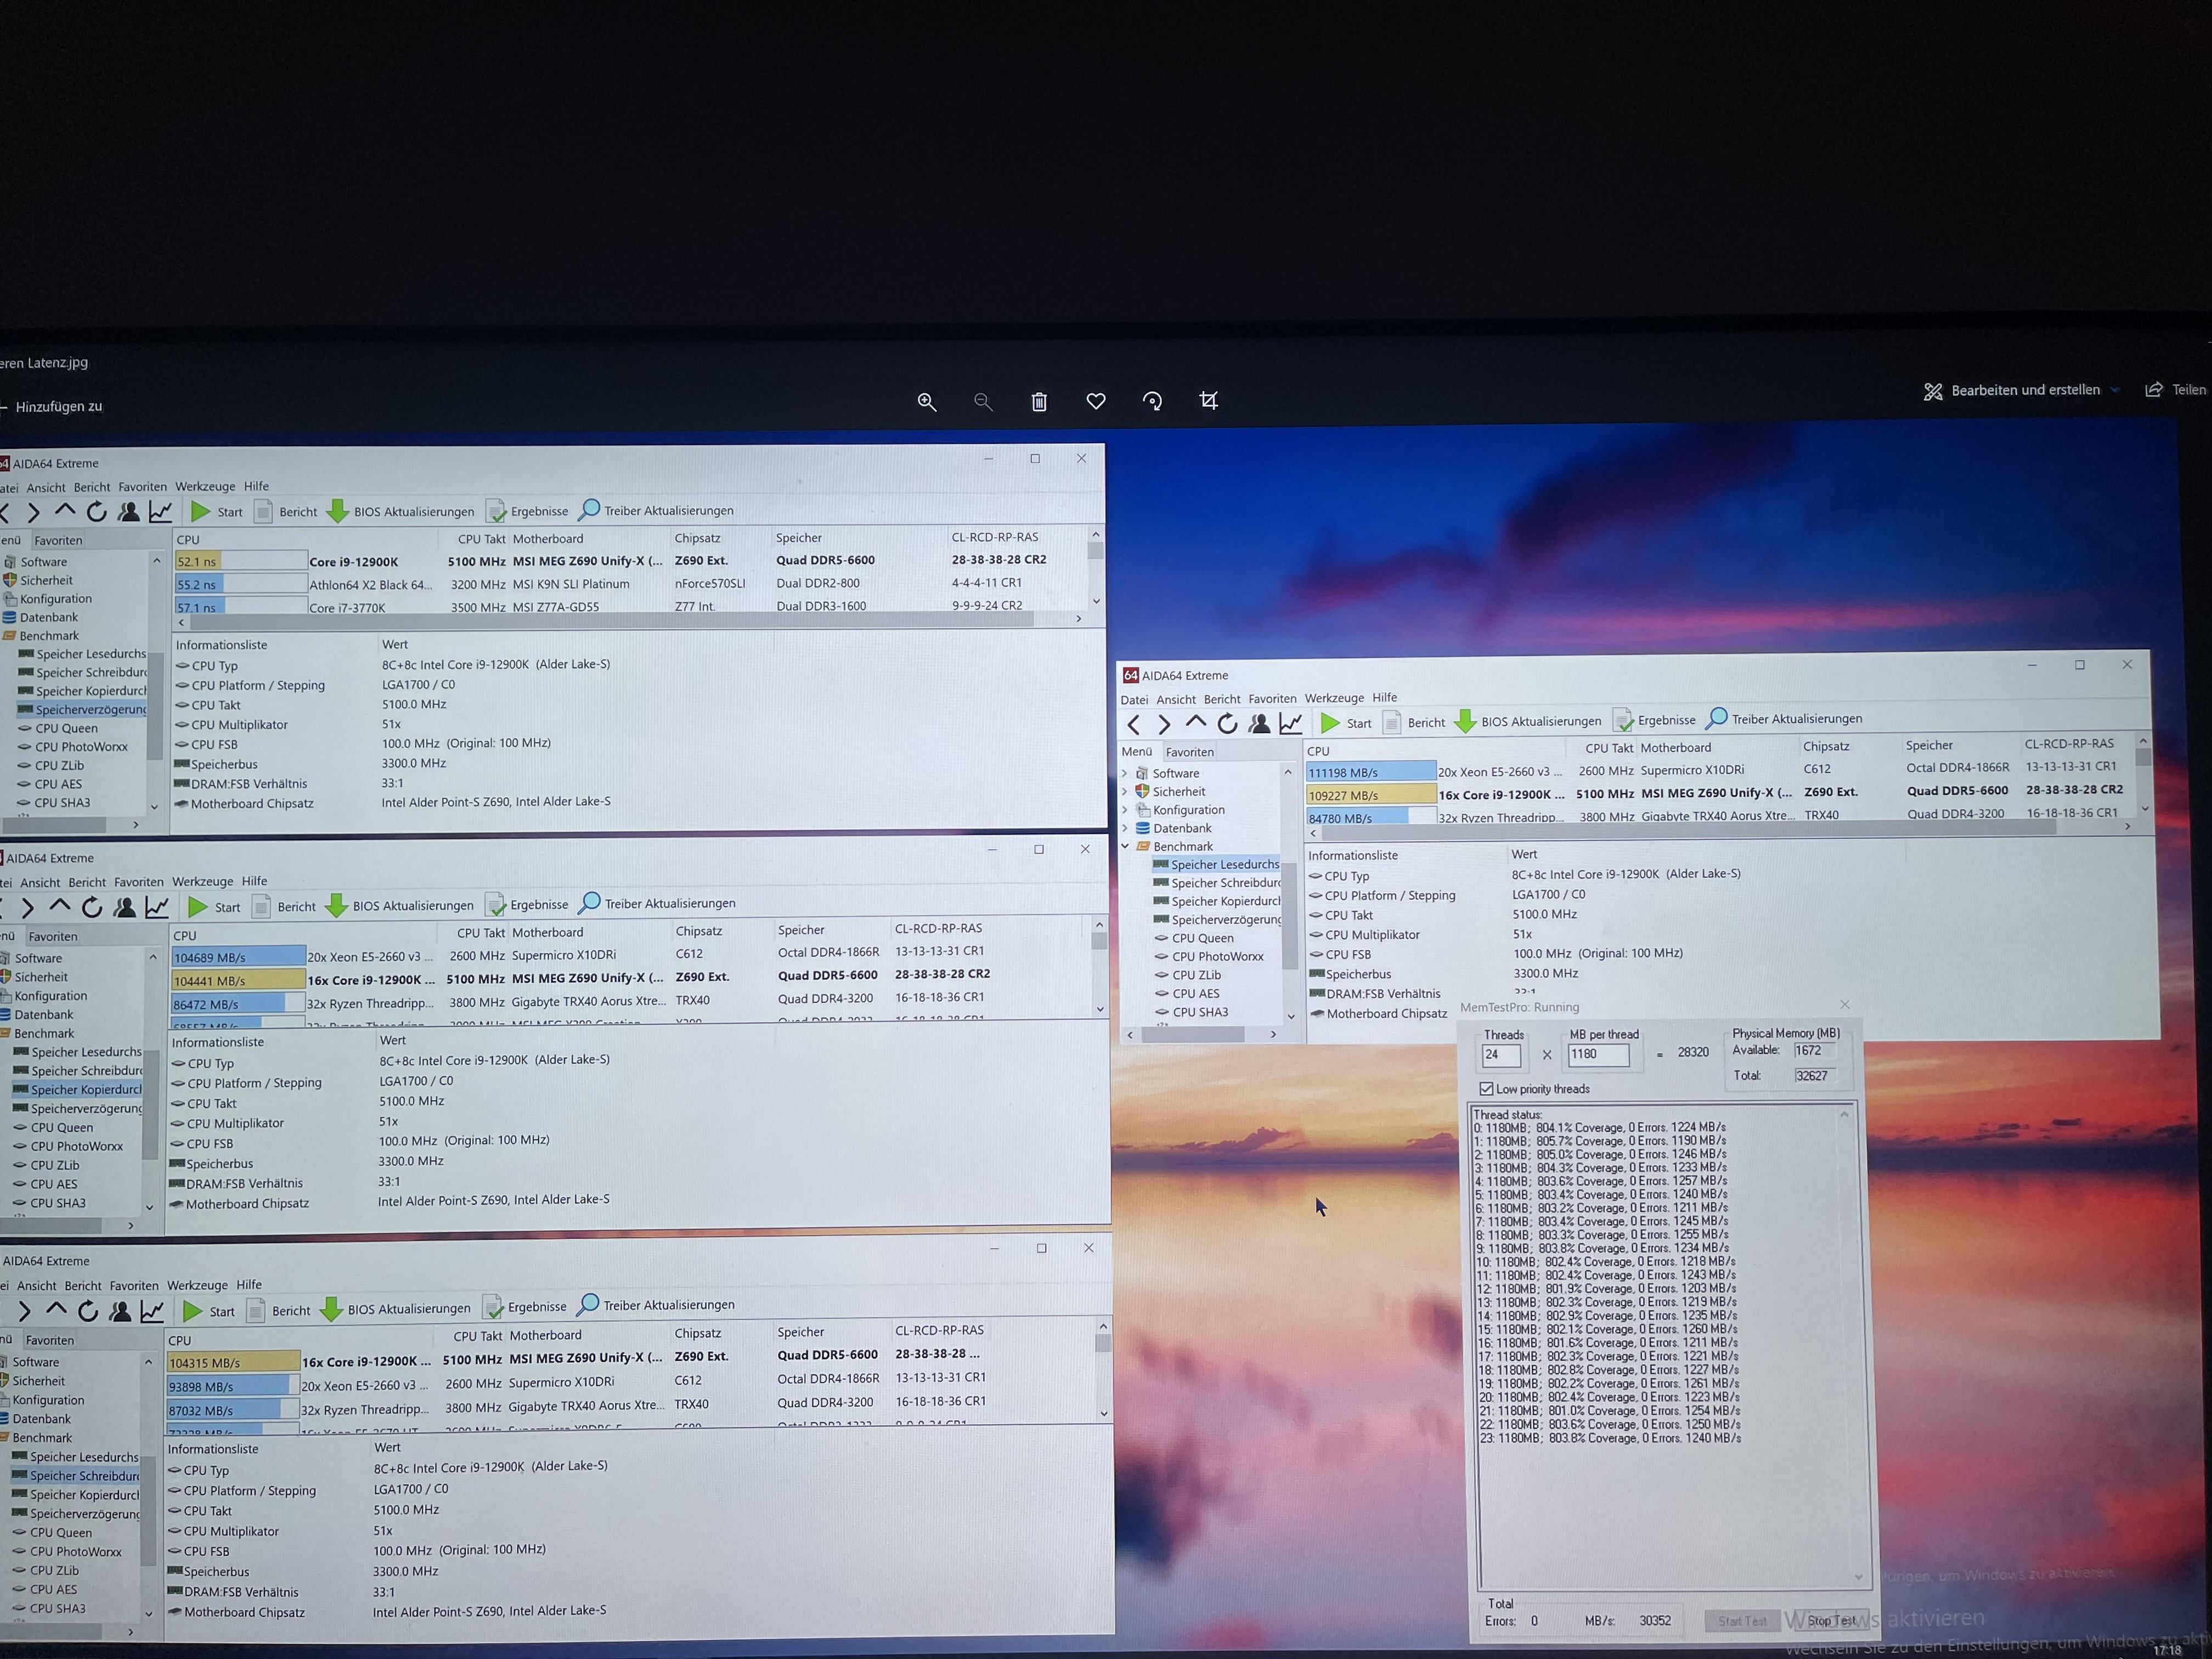
Task: Switch to Favoriten tab in right AIDA64 window
Action: pos(1189,752)
